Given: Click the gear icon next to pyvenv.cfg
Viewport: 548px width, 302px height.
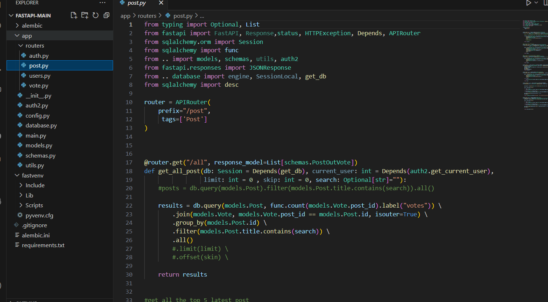Looking at the screenshot, I should (20, 215).
